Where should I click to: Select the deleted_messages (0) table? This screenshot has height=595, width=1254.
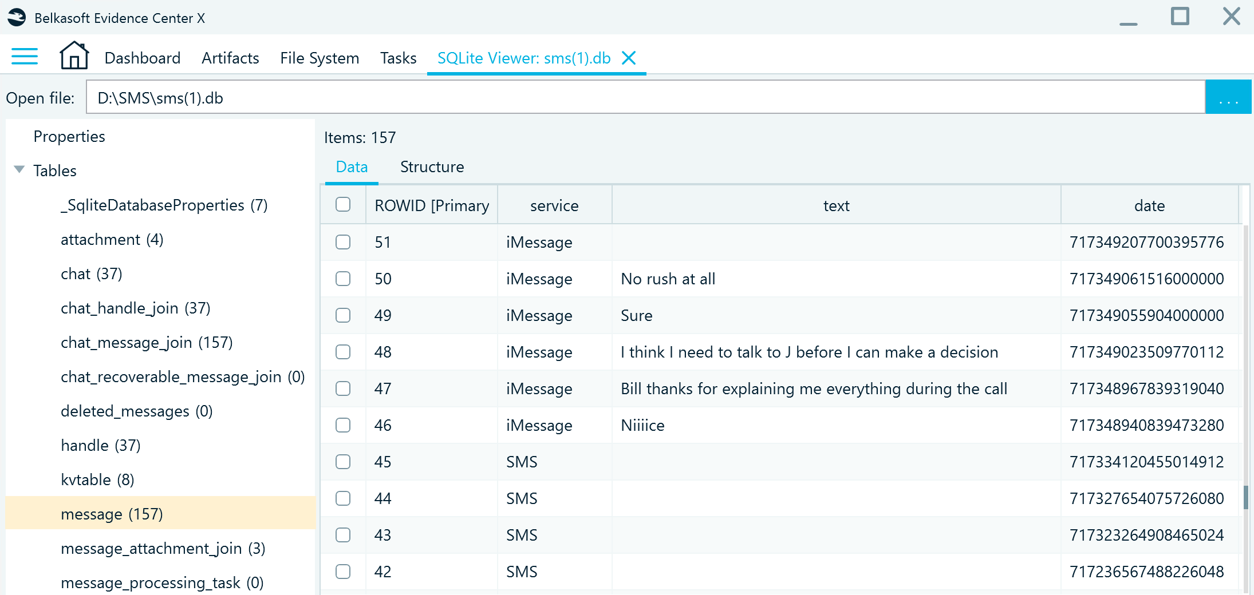137,411
